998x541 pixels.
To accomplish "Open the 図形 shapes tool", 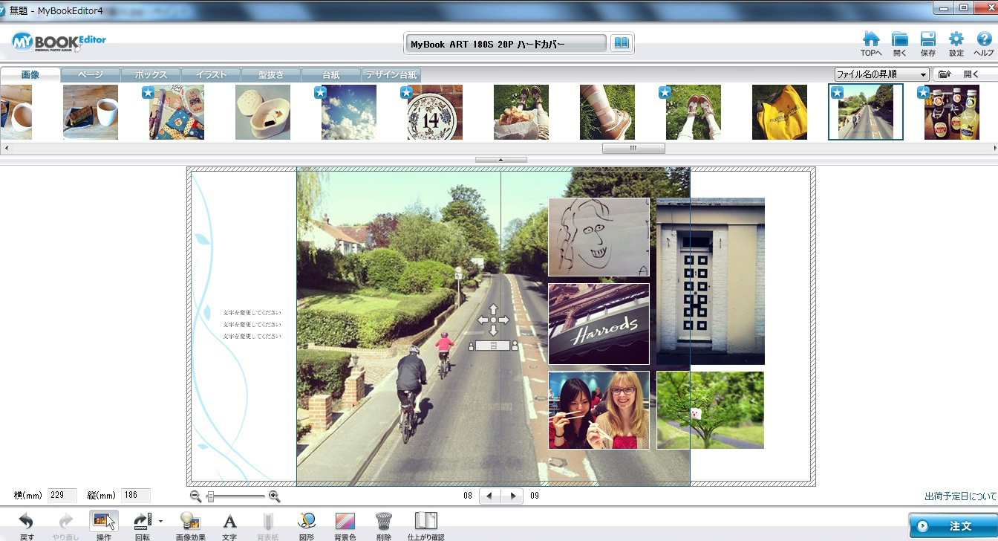I will [307, 522].
